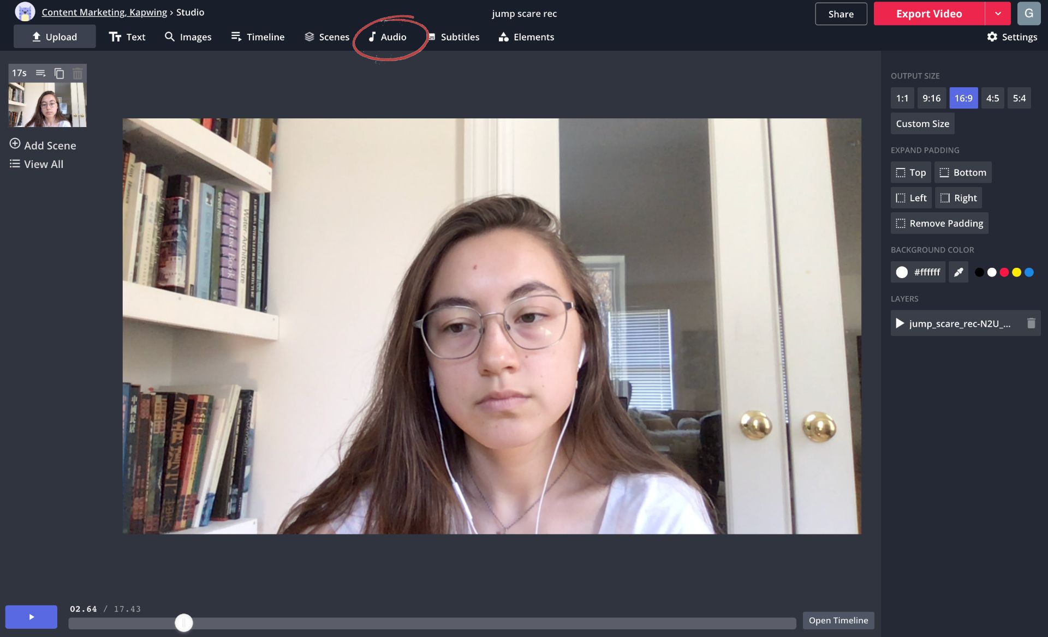The image size is (1048, 637).
Task: Duplicate the scene using the copy icon
Action: pyautogui.click(x=59, y=73)
